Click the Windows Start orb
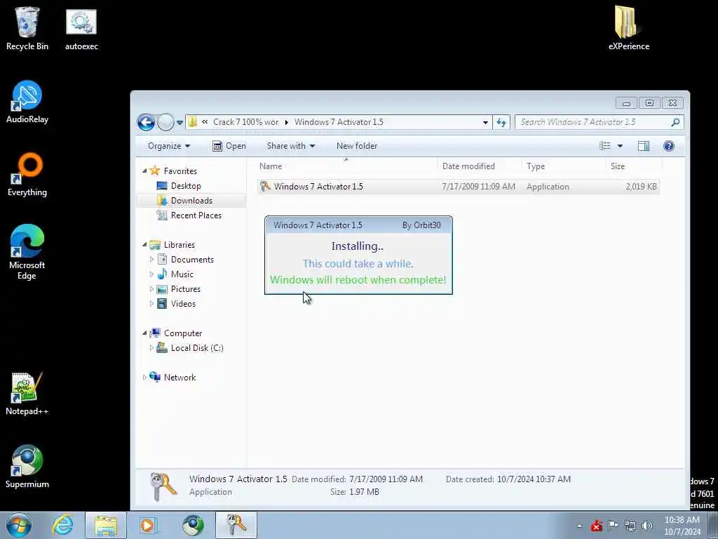The height and width of the screenshot is (539, 718). click(x=19, y=525)
